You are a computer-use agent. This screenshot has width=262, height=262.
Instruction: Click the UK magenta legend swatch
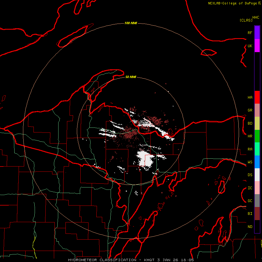click(x=257, y=46)
